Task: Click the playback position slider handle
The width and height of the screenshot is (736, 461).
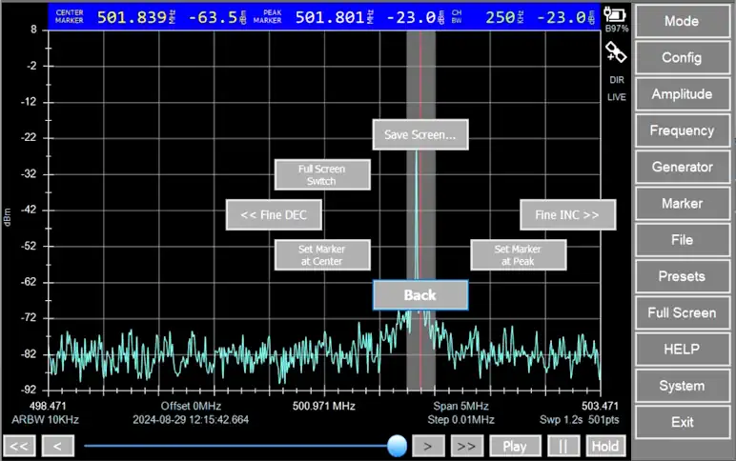Action: pos(398,445)
